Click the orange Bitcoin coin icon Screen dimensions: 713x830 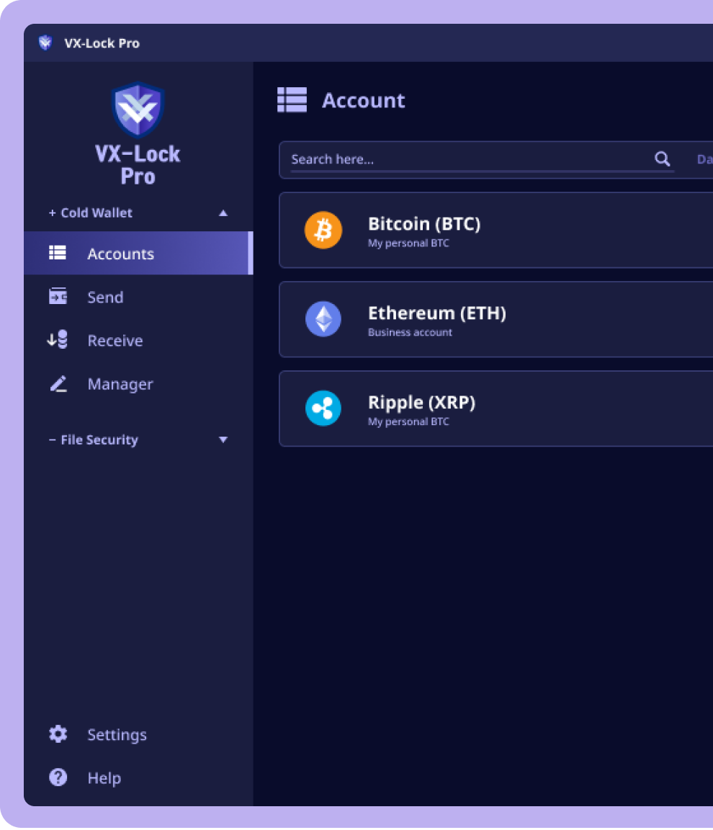point(323,231)
